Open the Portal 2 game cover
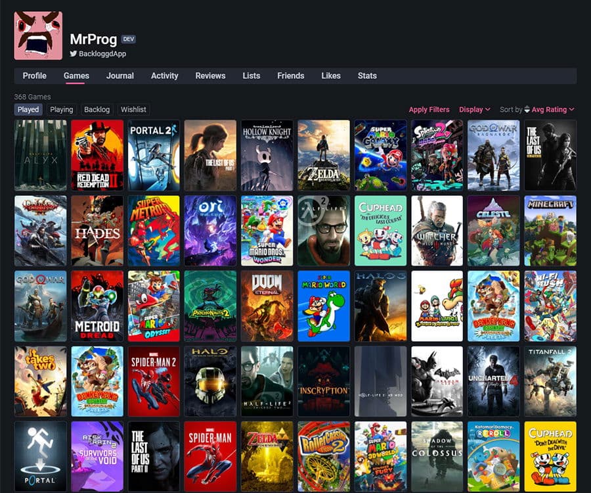The width and height of the screenshot is (591, 493). pyautogui.click(x=154, y=155)
